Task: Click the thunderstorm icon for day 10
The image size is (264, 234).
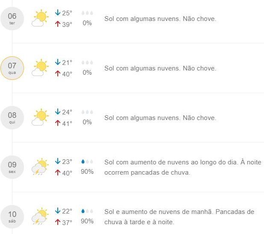Action: click(40, 216)
